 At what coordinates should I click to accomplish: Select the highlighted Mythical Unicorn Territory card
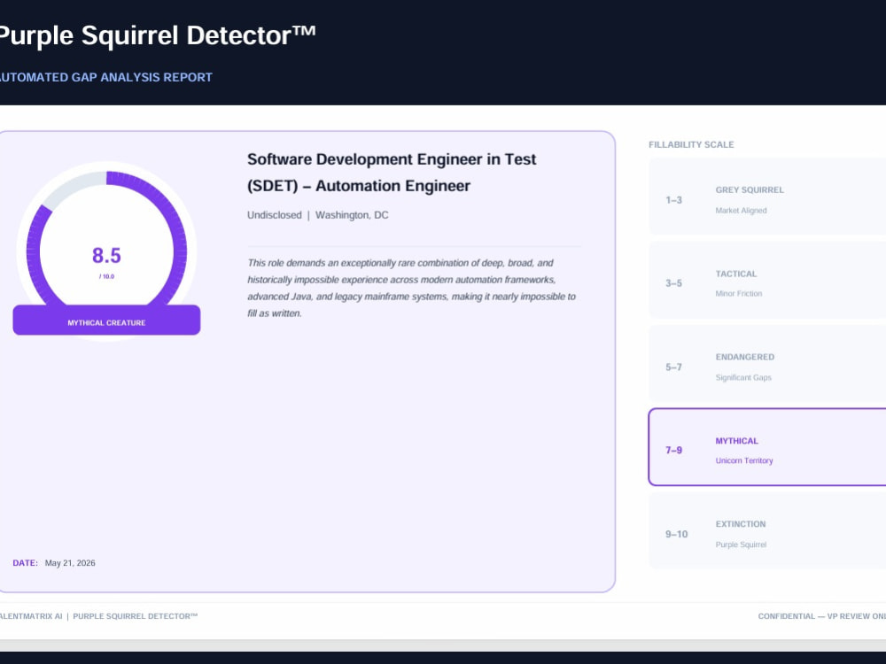point(767,447)
